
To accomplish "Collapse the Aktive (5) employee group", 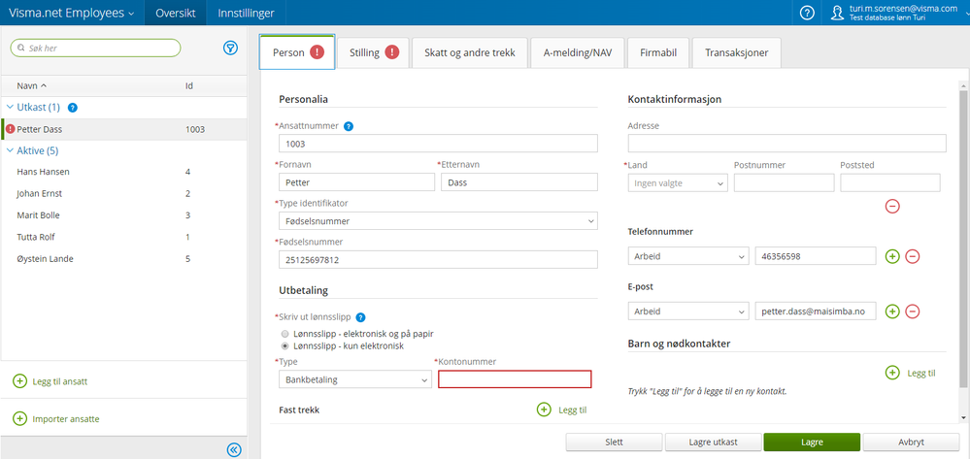I will (11, 150).
